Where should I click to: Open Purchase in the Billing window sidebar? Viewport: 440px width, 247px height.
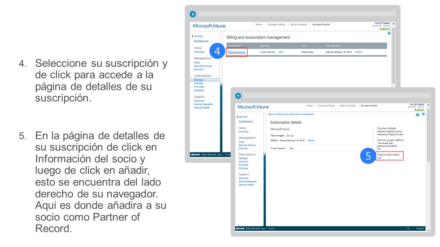pyautogui.click(x=199, y=87)
